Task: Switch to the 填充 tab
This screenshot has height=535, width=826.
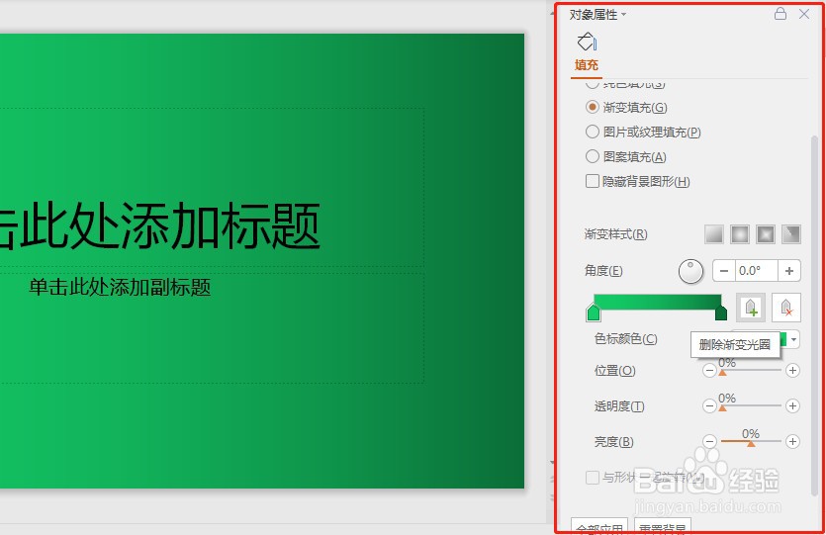Action: pyautogui.click(x=587, y=64)
